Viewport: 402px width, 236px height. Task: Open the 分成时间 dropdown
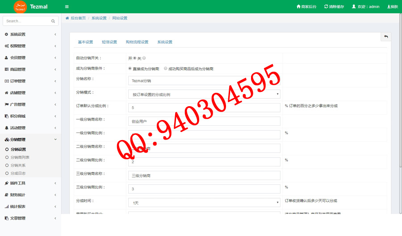click(204, 203)
